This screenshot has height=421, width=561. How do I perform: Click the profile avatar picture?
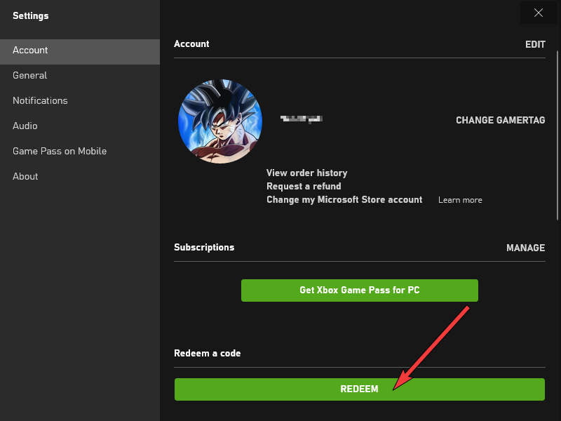(220, 121)
